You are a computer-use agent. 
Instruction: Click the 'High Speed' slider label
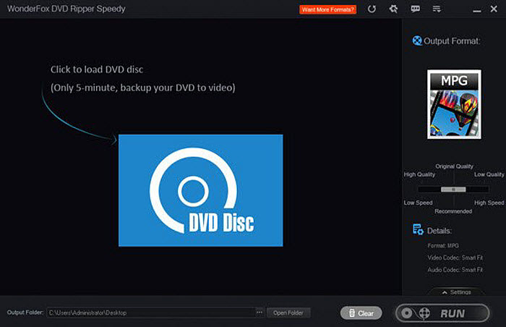[x=489, y=203]
